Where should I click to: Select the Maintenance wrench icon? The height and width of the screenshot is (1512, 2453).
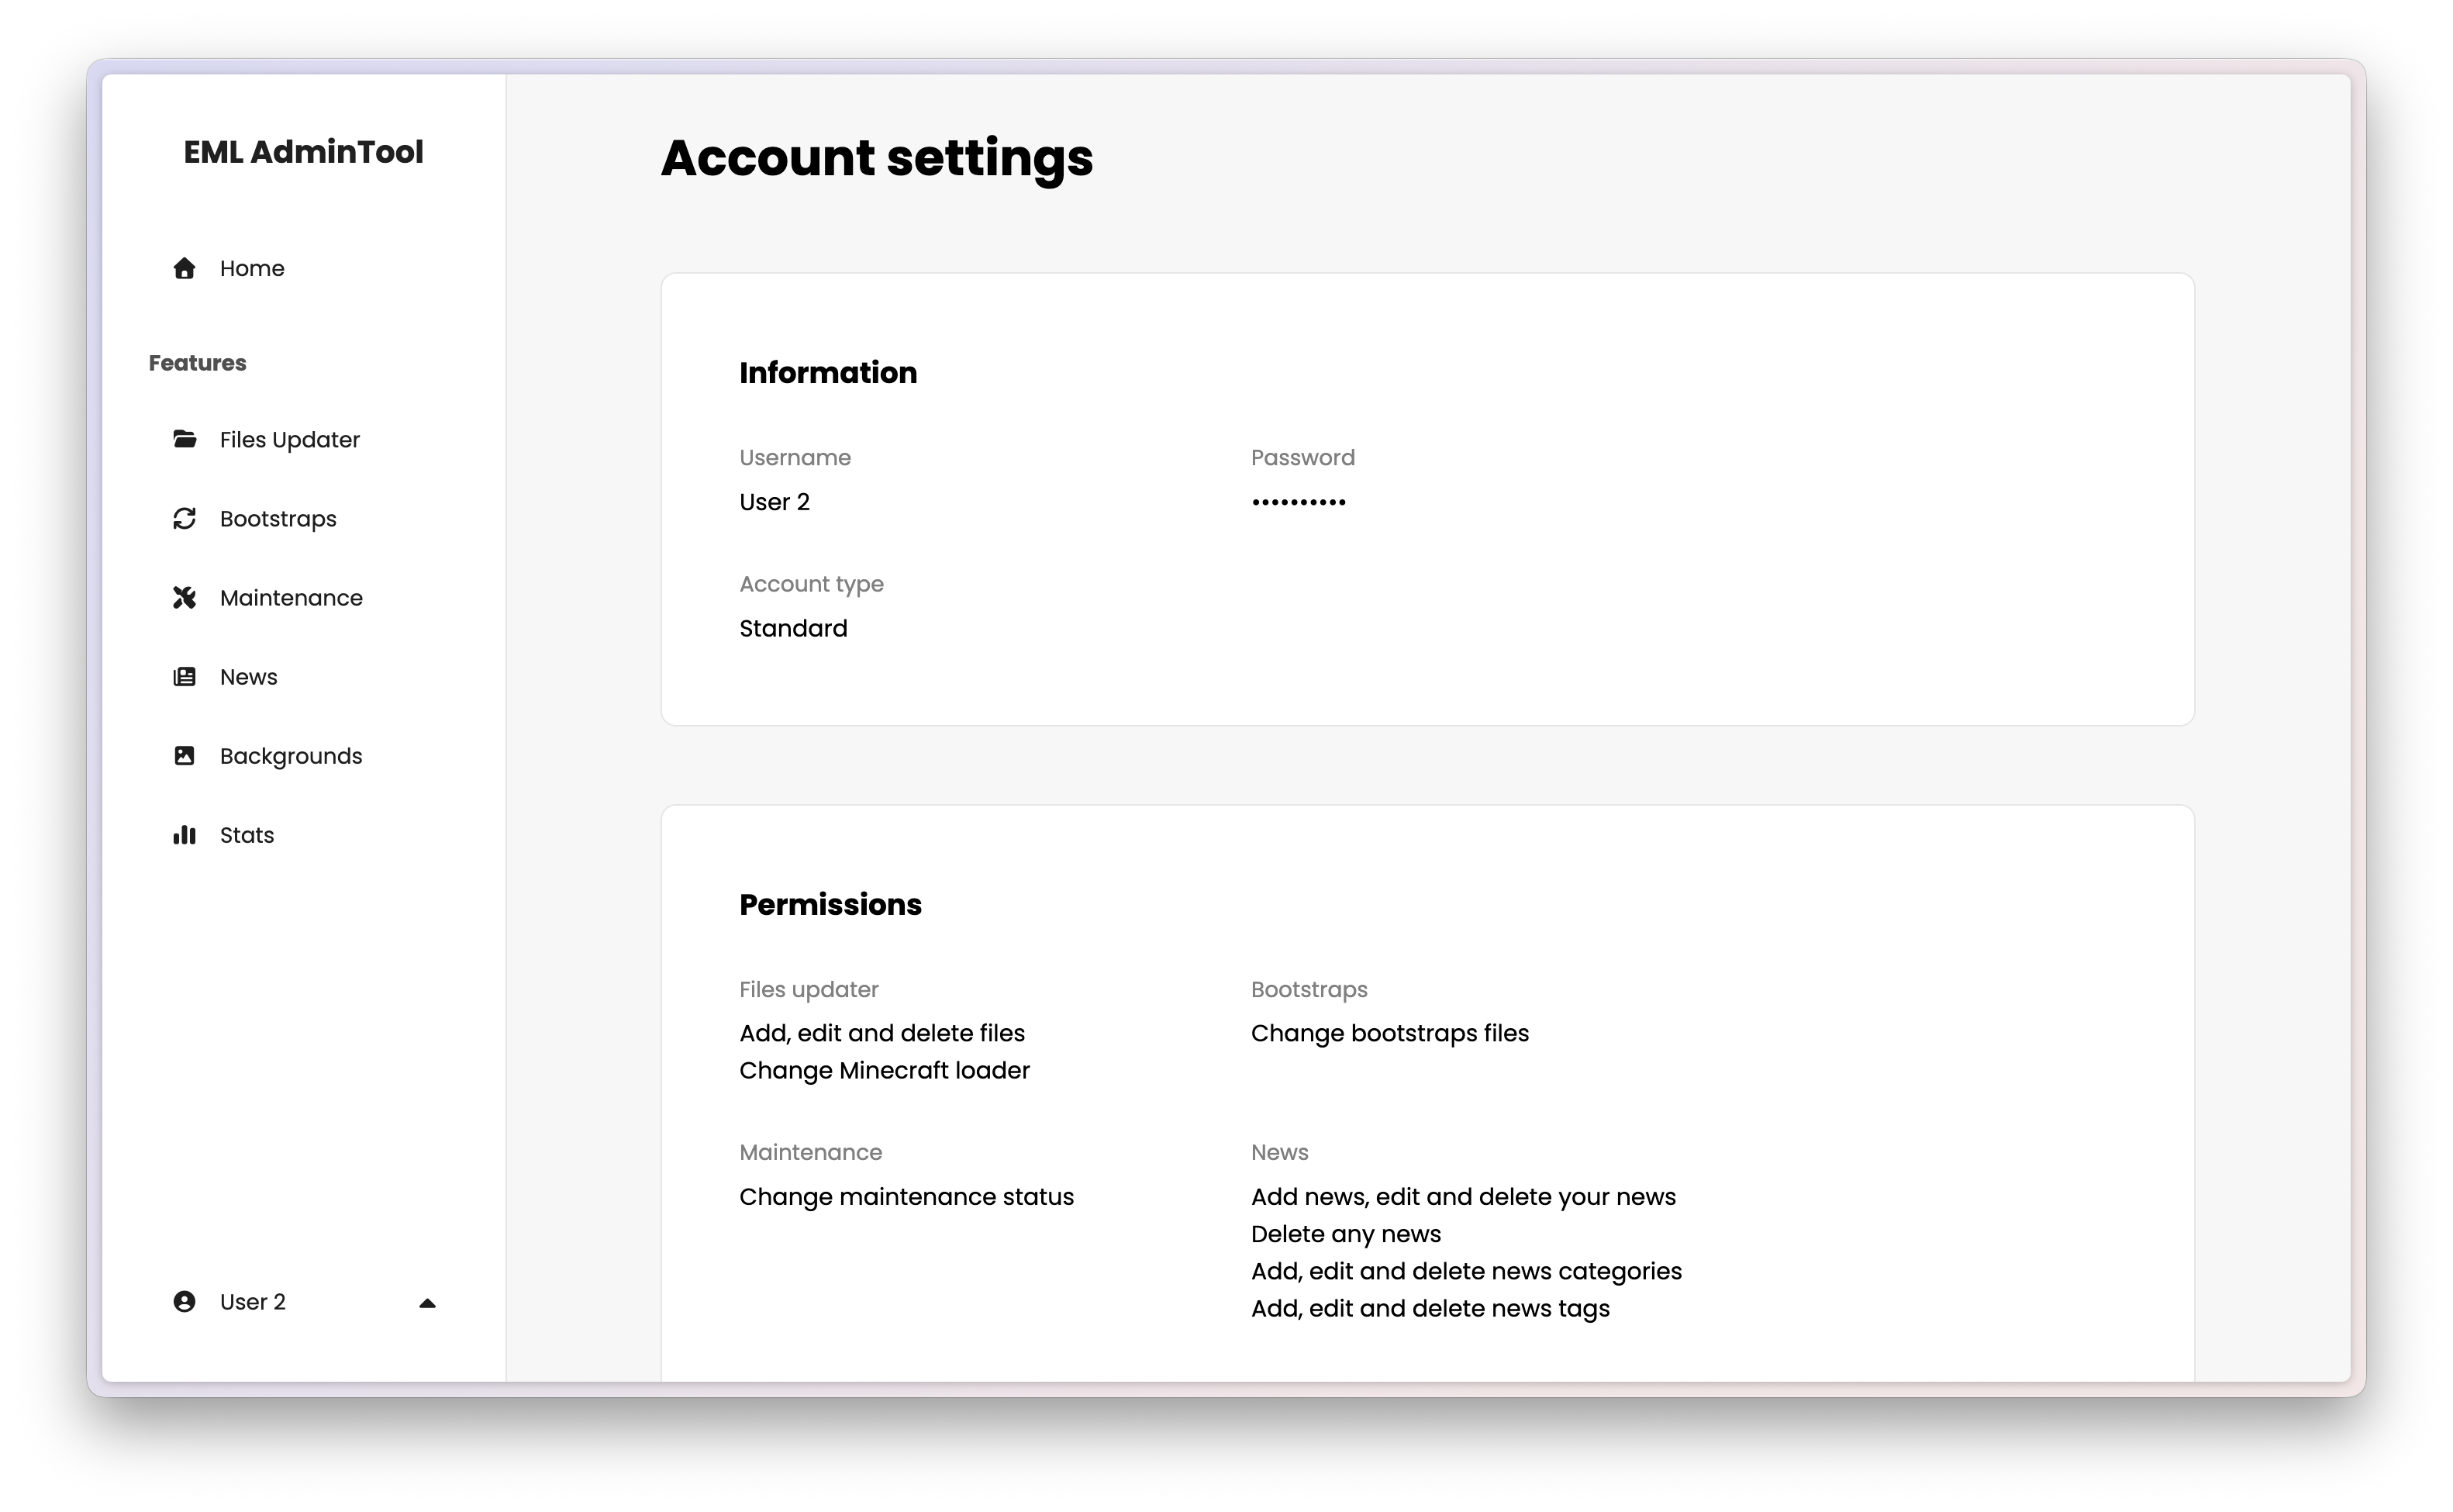[184, 597]
